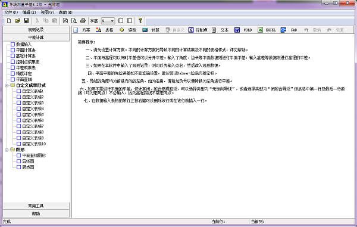
Task: Toggle the left side panel layout icon
Action: coord(121,21)
